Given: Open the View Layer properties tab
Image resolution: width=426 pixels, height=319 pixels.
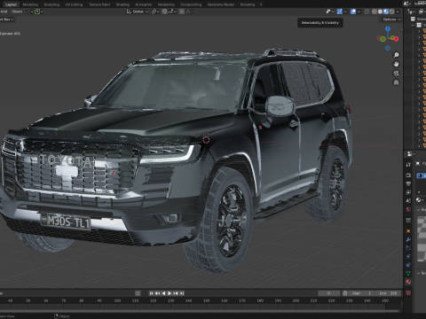Looking at the screenshot, I should click(408, 192).
